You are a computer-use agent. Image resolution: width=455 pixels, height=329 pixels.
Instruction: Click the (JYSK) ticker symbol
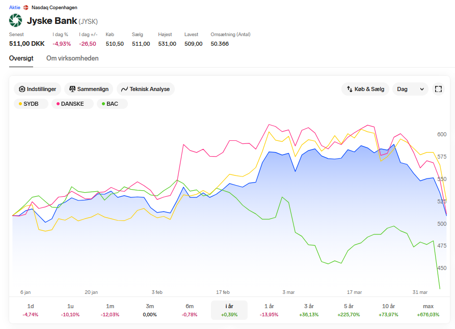pos(88,21)
